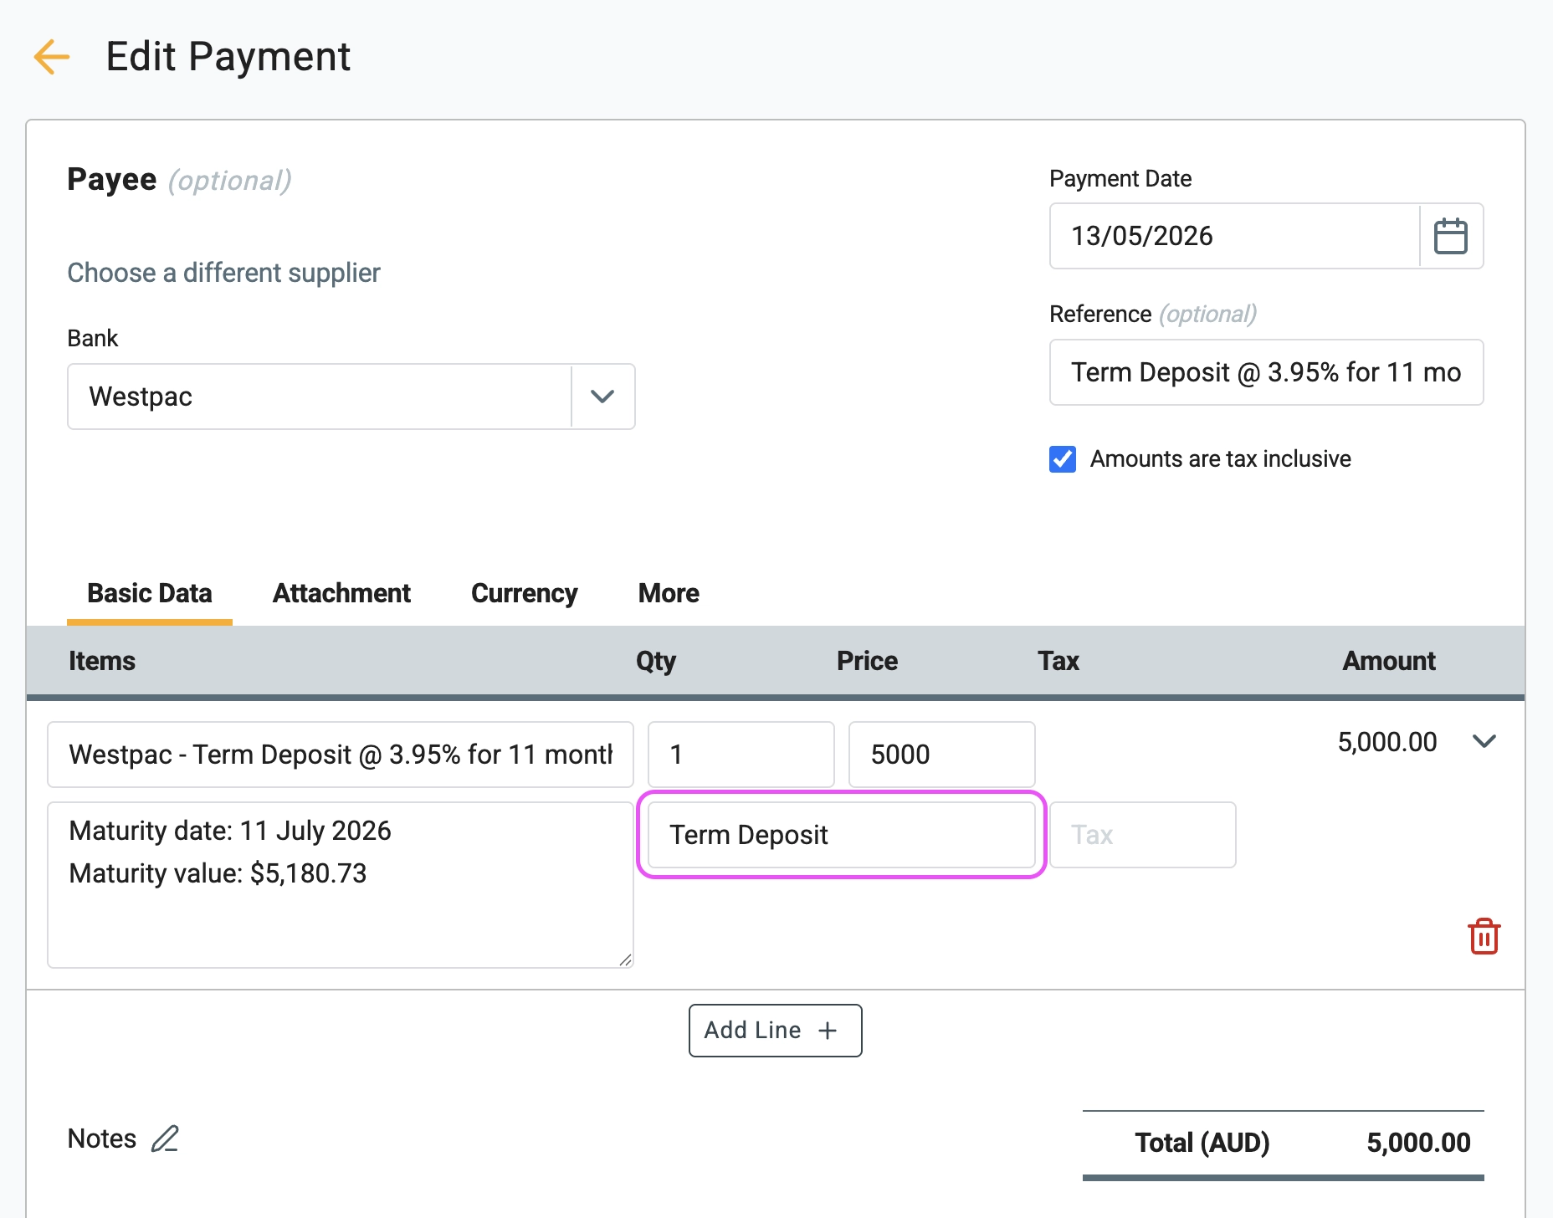The width and height of the screenshot is (1553, 1218).
Task: Click the Qty field containing 1
Action: coord(741,755)
